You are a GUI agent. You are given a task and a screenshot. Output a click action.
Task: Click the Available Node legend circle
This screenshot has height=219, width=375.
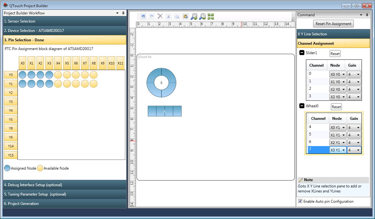pos(40,168)
